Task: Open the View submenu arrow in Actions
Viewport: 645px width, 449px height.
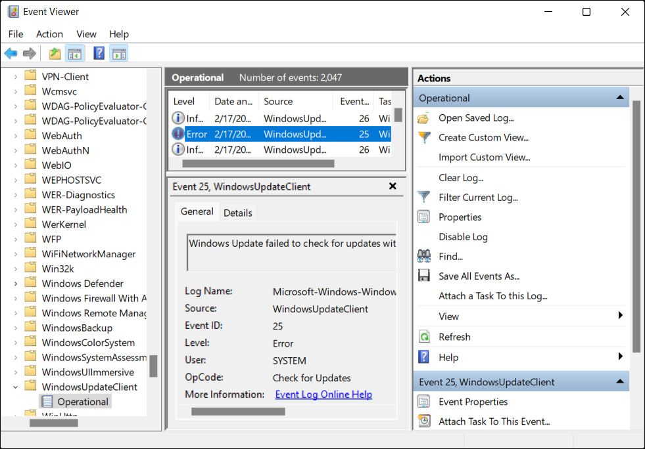Action: [x=620, y=315]
